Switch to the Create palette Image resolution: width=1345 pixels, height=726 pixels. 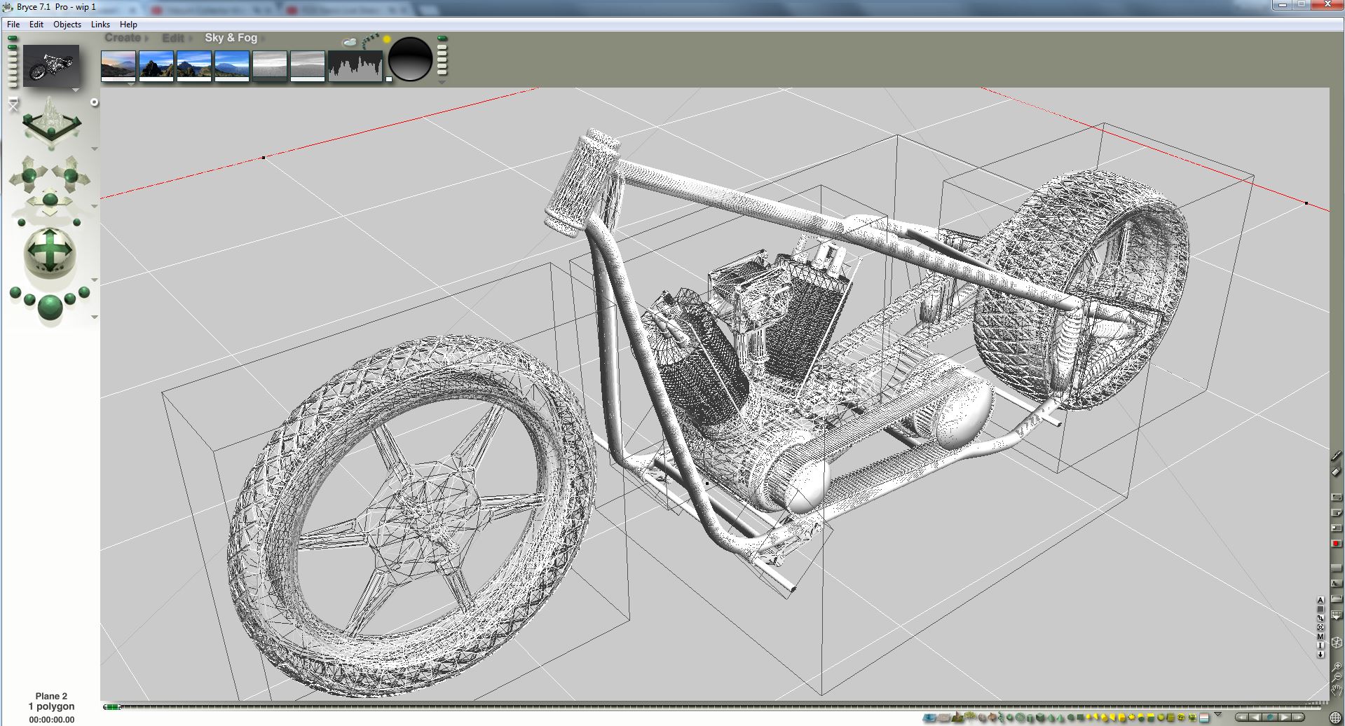click(x=123, y=38)
